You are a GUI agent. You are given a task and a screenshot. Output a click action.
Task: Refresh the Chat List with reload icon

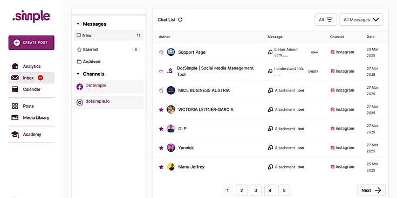(180, 20)
